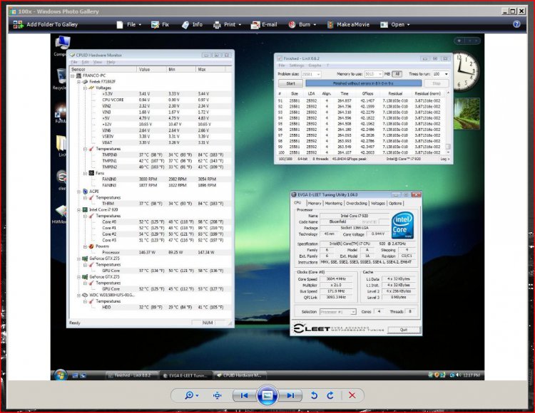Screen dimensions: 535x413
Task: Rotate the photo clockwise
Action: [x=330, y=395]
